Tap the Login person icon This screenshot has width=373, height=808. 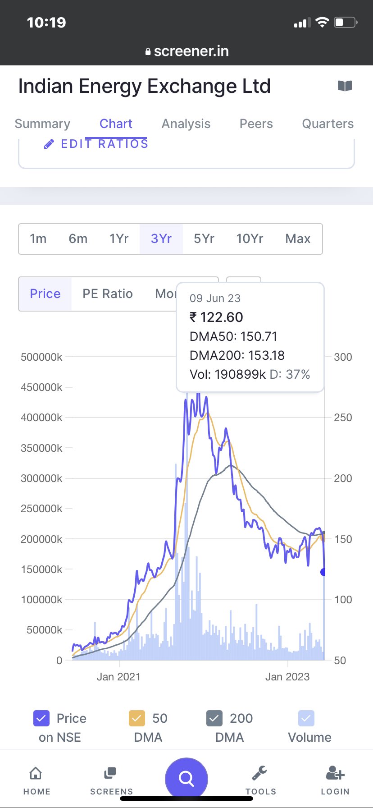point(335,773)
